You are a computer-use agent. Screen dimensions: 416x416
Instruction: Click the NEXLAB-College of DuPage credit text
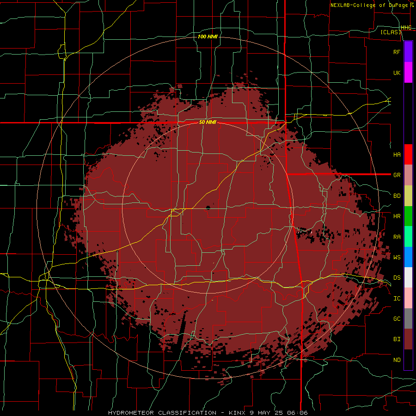pyautogui.click(x=369, y=5)
